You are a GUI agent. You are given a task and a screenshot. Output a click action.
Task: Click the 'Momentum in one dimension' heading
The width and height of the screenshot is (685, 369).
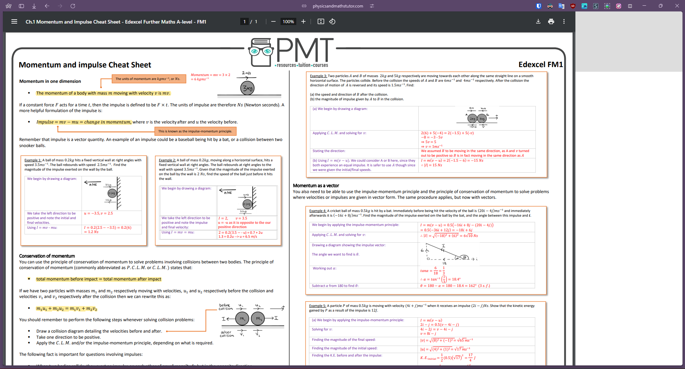pyautogui.click(x=50, y=81)
